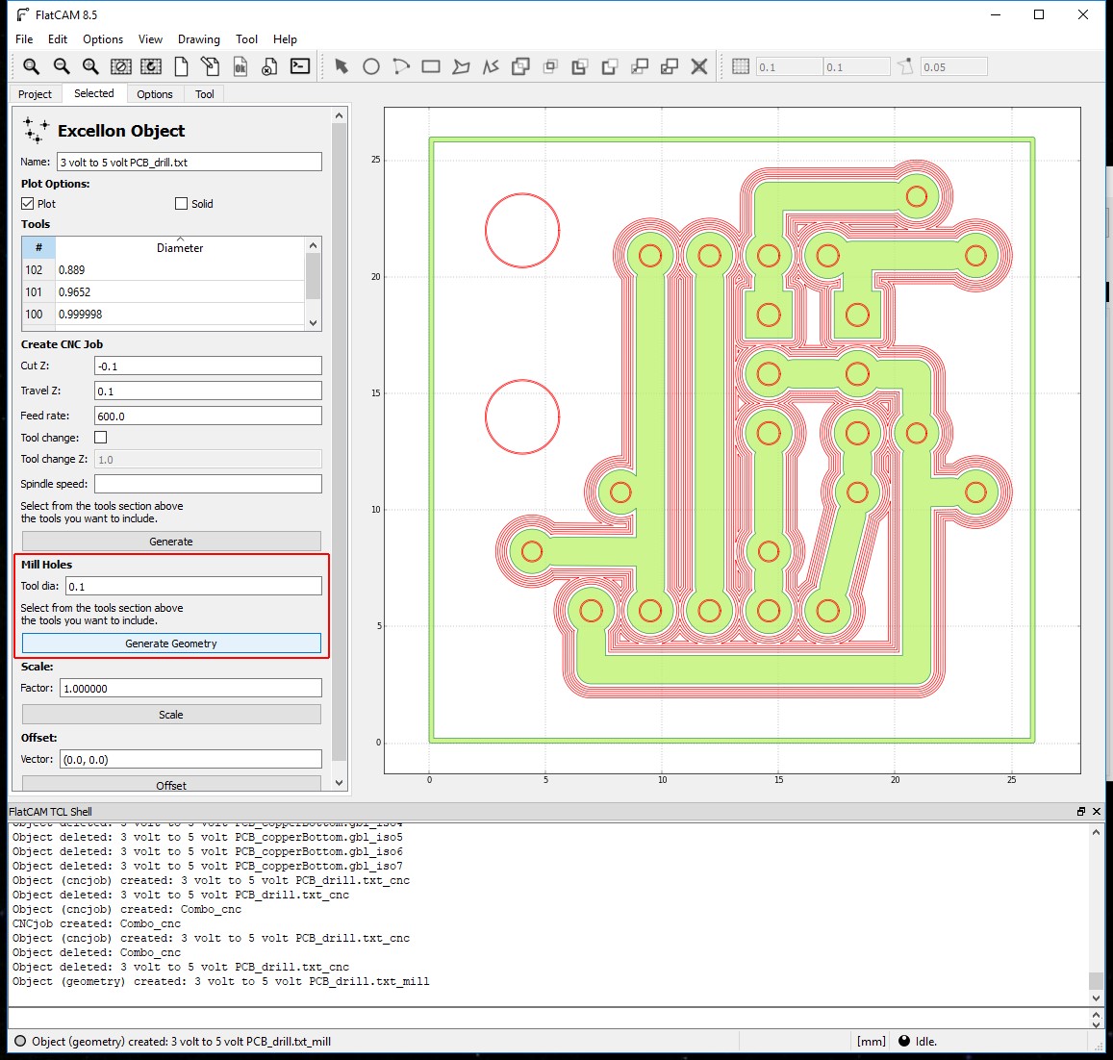Click the Edit Geometry pencil icon

point(211,66)
